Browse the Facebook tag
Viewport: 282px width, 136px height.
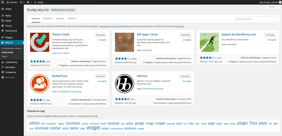click(x=113, y=123)
